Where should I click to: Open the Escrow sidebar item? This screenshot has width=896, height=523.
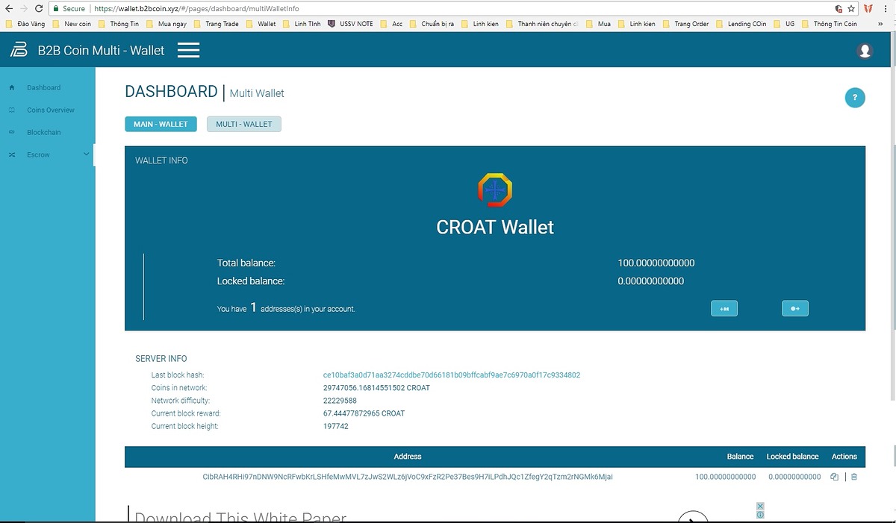click(38, 154)
